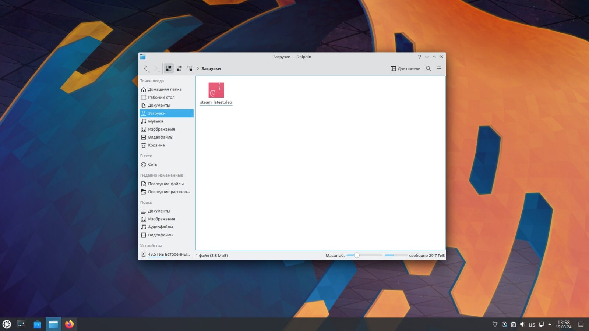Image resolution: width=589 pixels, height=331 pixels.
Task: Open the volume control in the system tray
Action: [x=522, y=324]
